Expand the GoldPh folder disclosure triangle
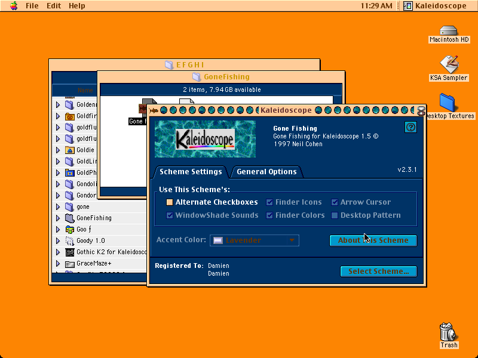478x358 pixels. [x=58, y=172]
